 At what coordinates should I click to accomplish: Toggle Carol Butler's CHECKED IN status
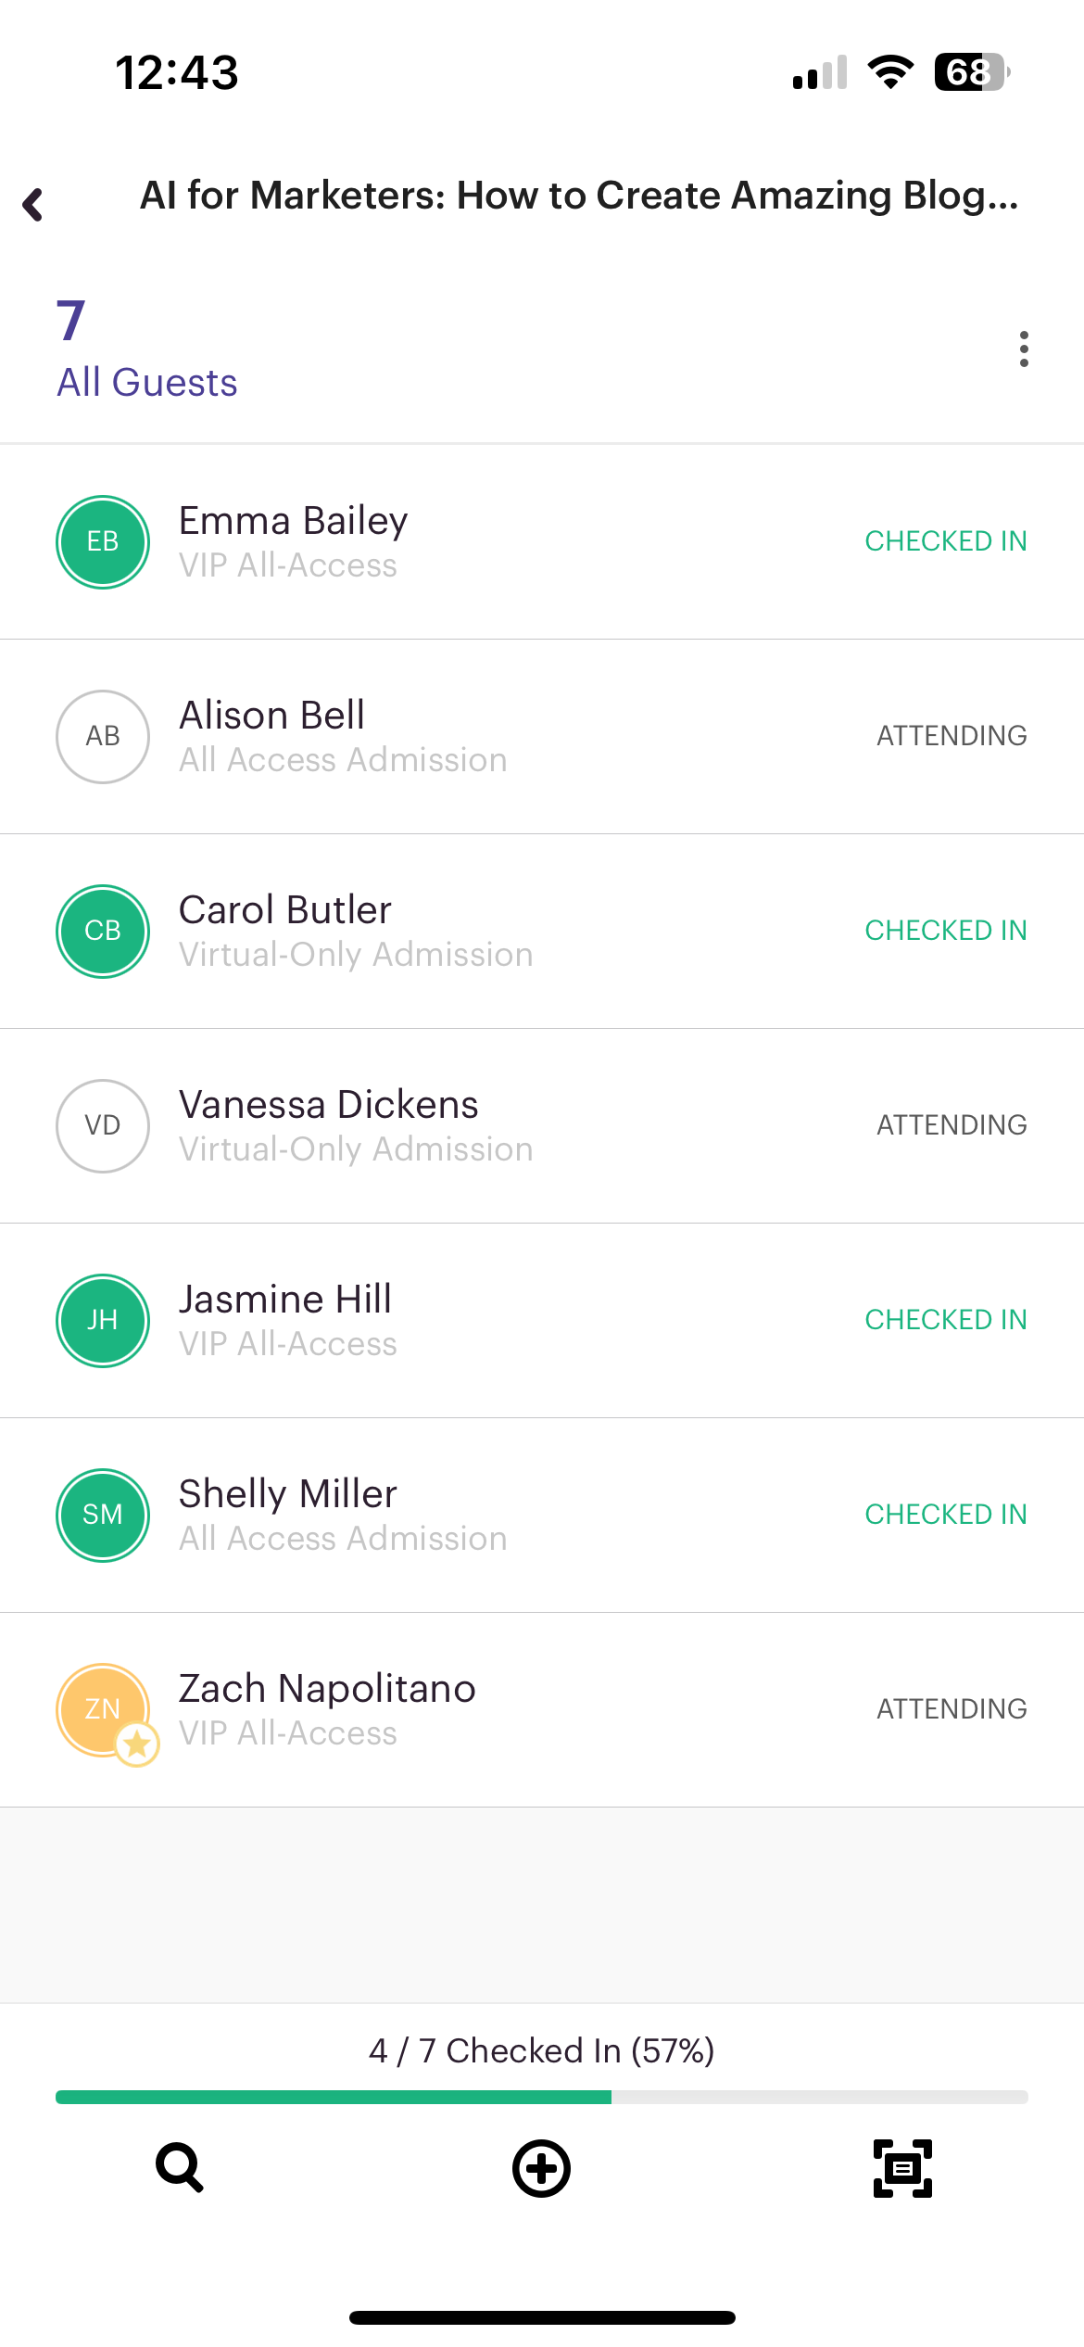[946, 931]
